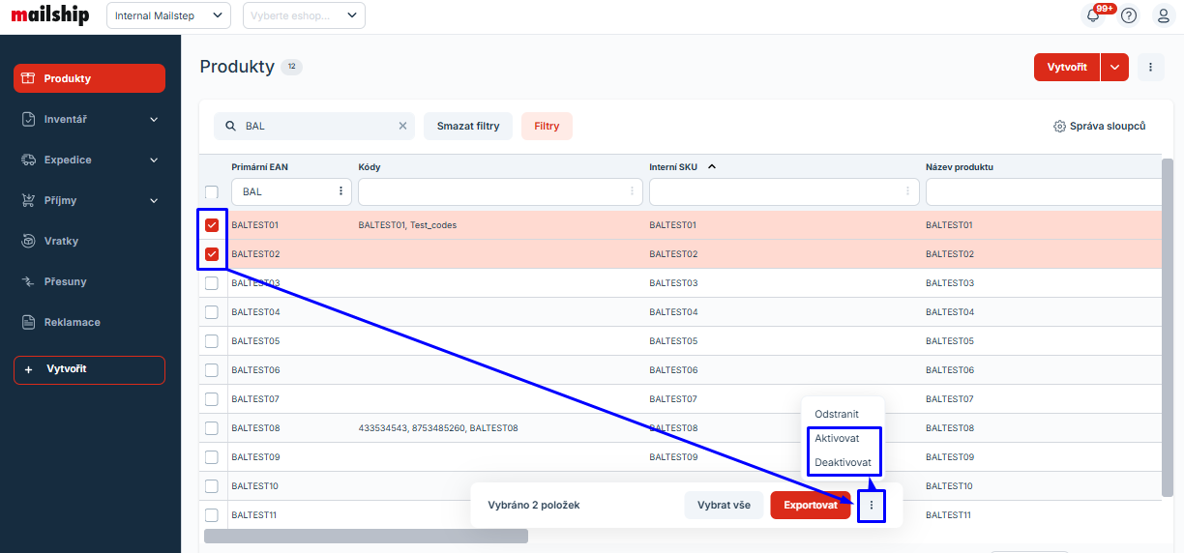This screenshot has width=1184, height=553.
Task: Open the Vyberte eshop dropdown
Action: click(304, 15)
